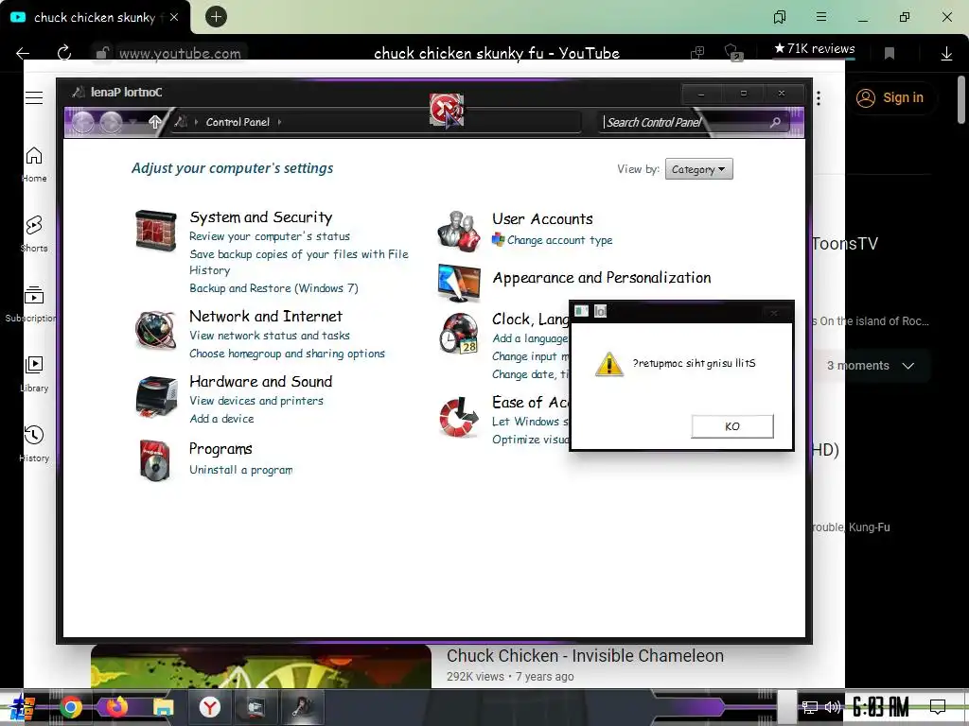This screenshot has width=969, height=726.
Task: Open View devices and printers link
Action: coord(256,401)
